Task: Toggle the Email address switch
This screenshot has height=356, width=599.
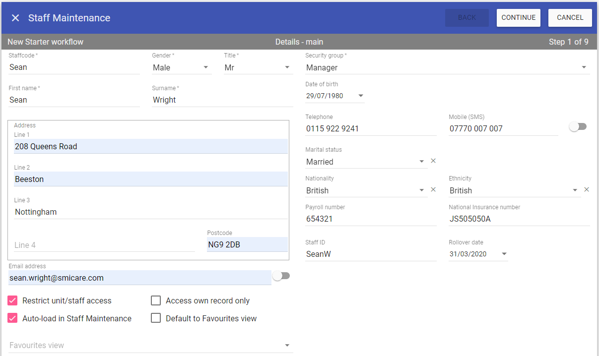Action: [281, 276]
